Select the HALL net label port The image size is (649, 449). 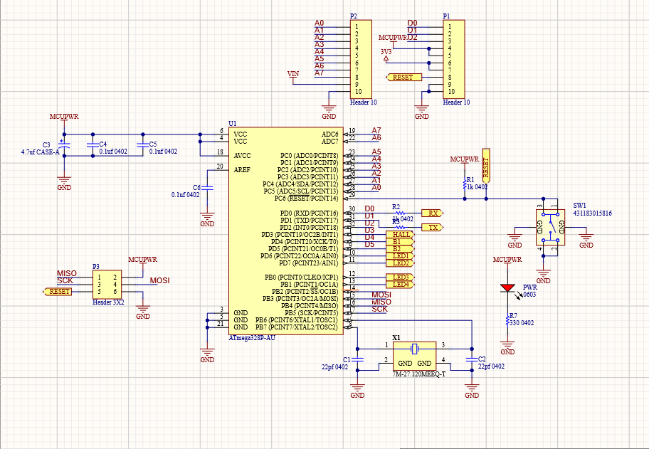click(401, 235)
